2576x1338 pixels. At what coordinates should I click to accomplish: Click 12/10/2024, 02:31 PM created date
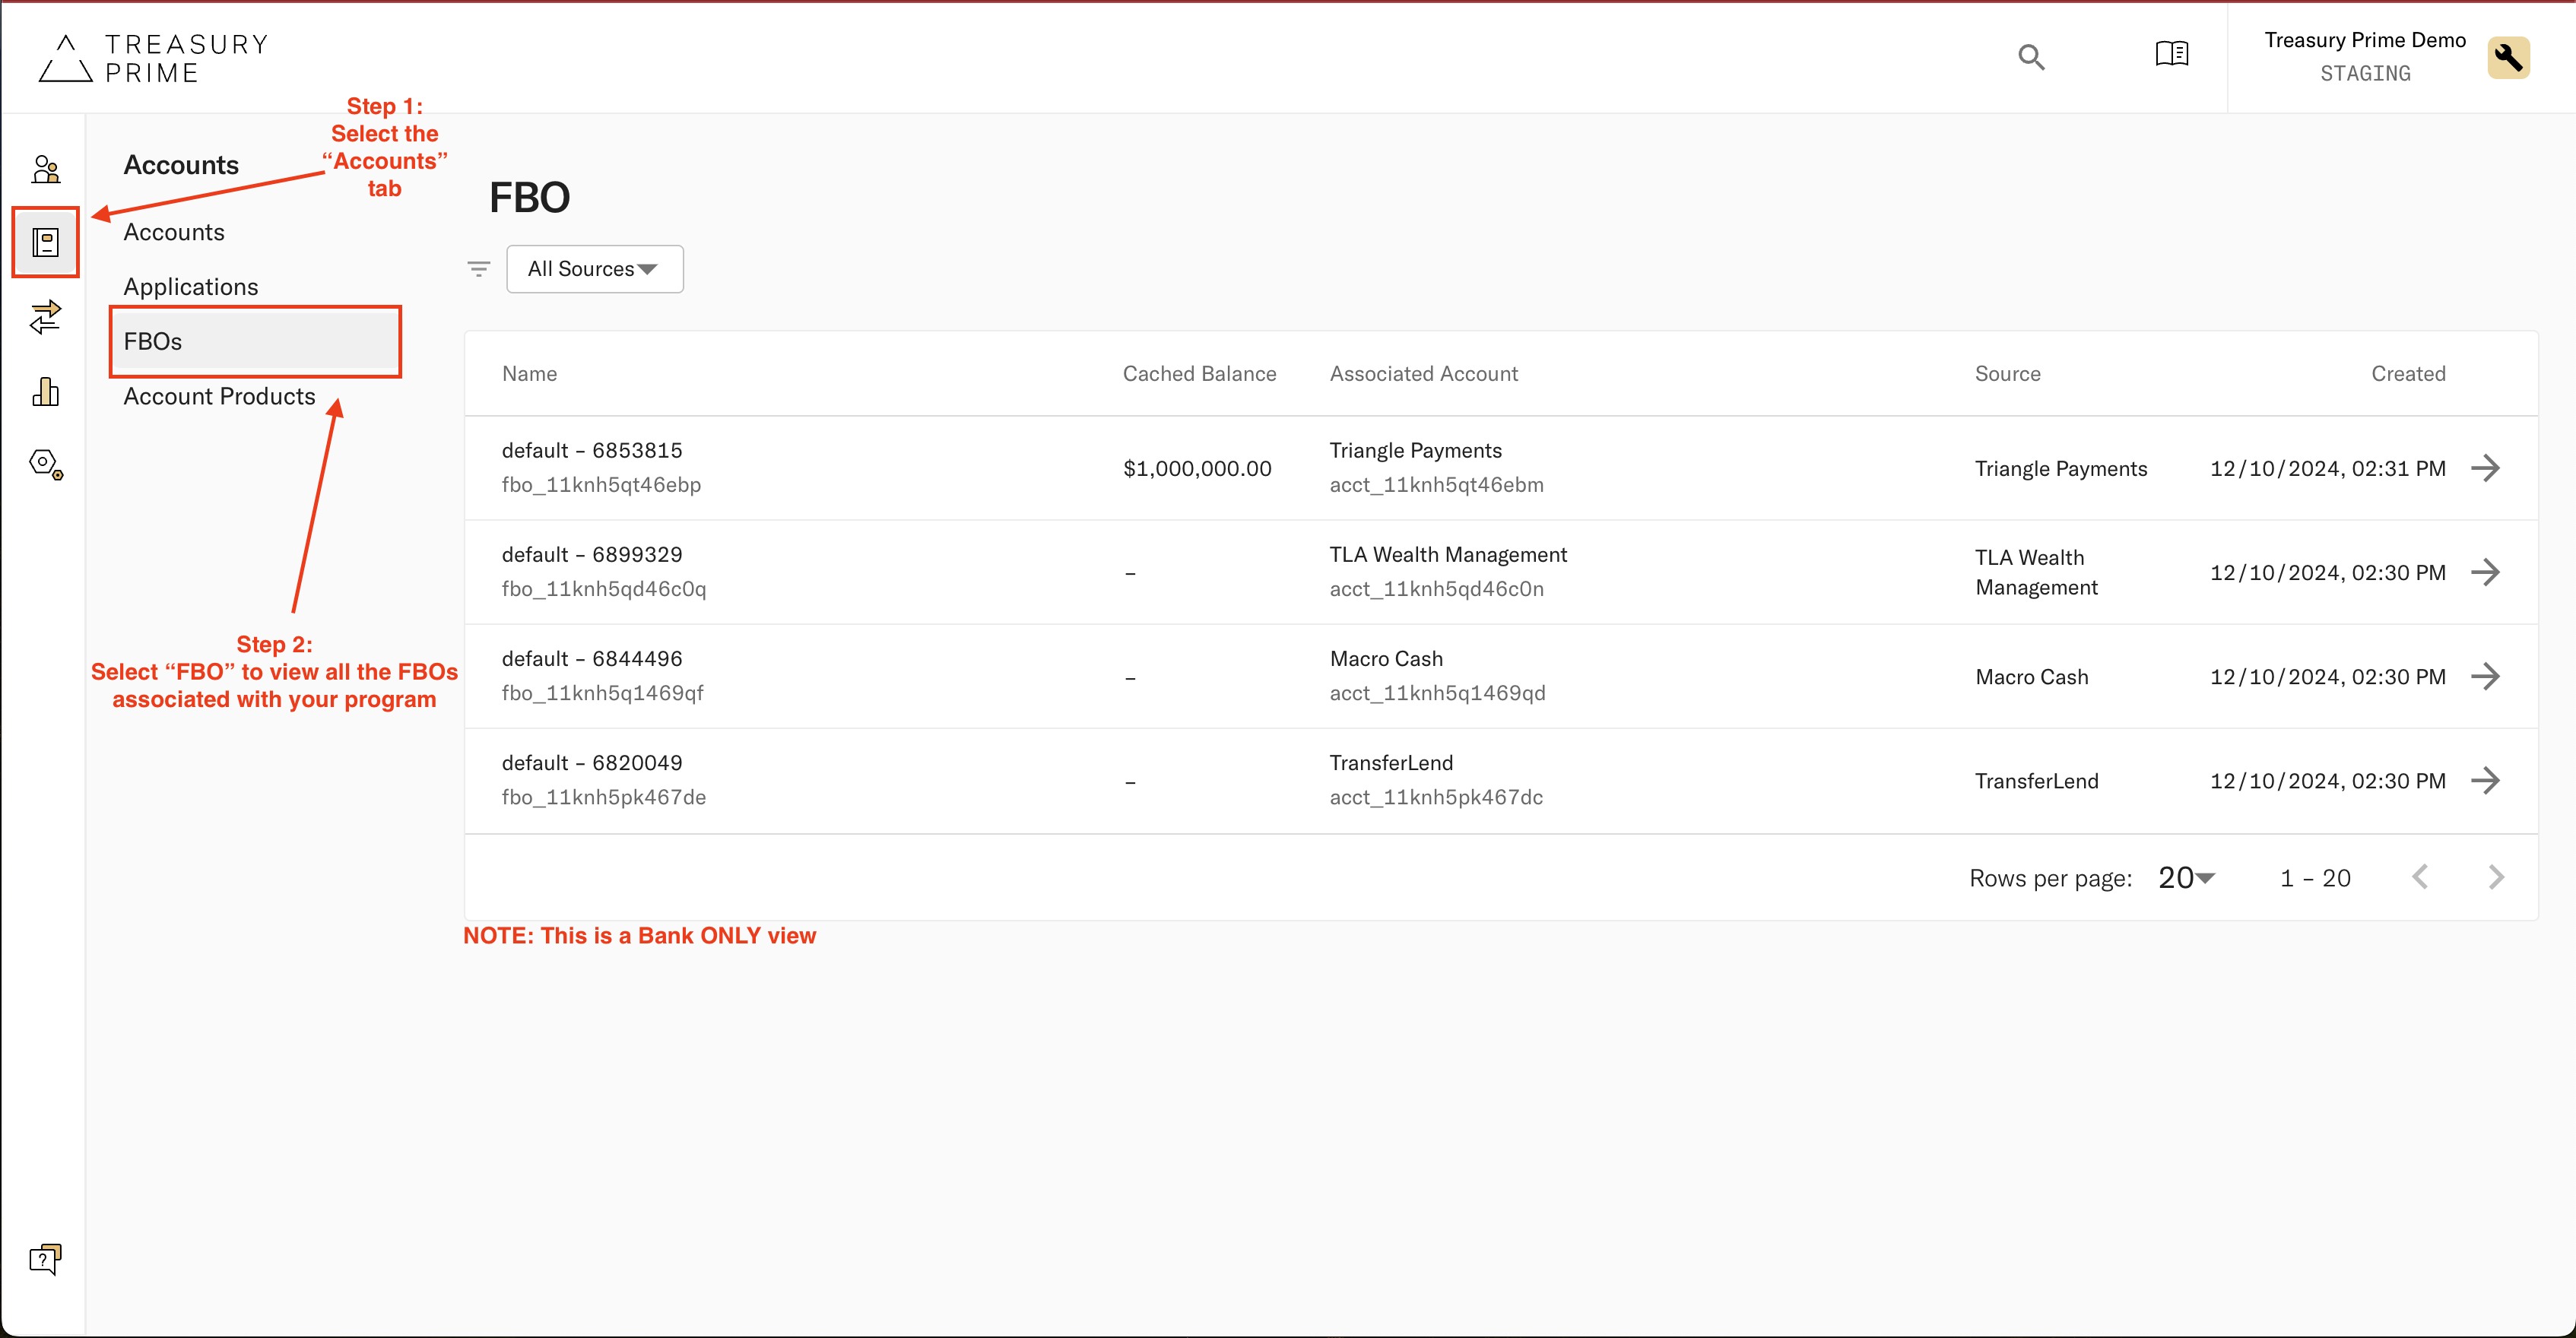[2328, 469]
